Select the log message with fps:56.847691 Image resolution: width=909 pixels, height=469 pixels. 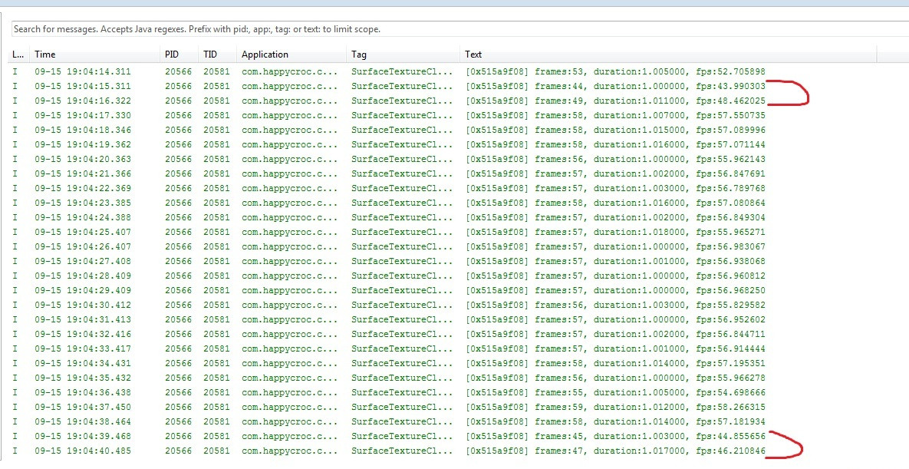click(615, 173)
